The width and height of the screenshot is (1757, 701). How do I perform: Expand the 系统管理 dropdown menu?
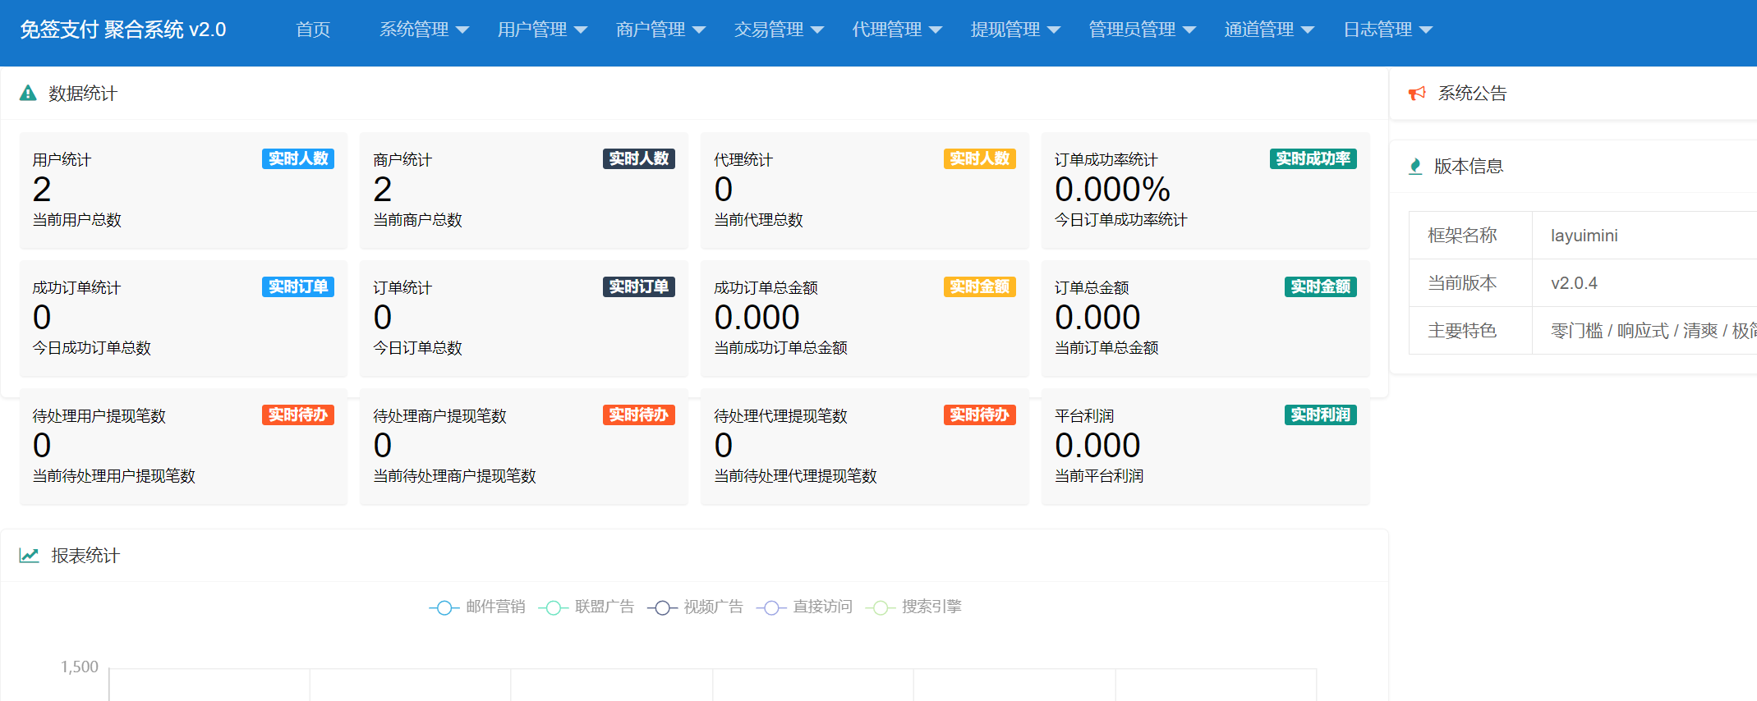[x=424, y=30]
